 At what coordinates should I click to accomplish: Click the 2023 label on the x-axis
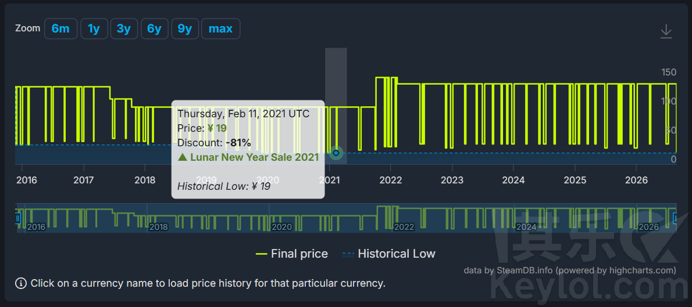451,180
